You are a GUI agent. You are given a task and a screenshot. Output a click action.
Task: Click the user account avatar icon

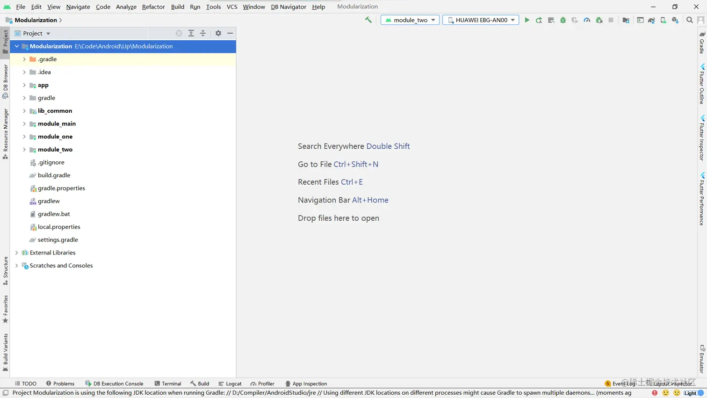click(700, 20)
